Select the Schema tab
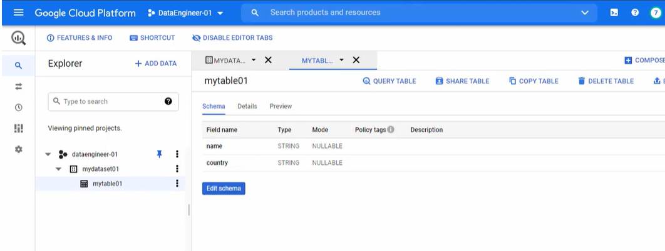The image size is (665, 251). pyautogui.click(x=214, y=107)
